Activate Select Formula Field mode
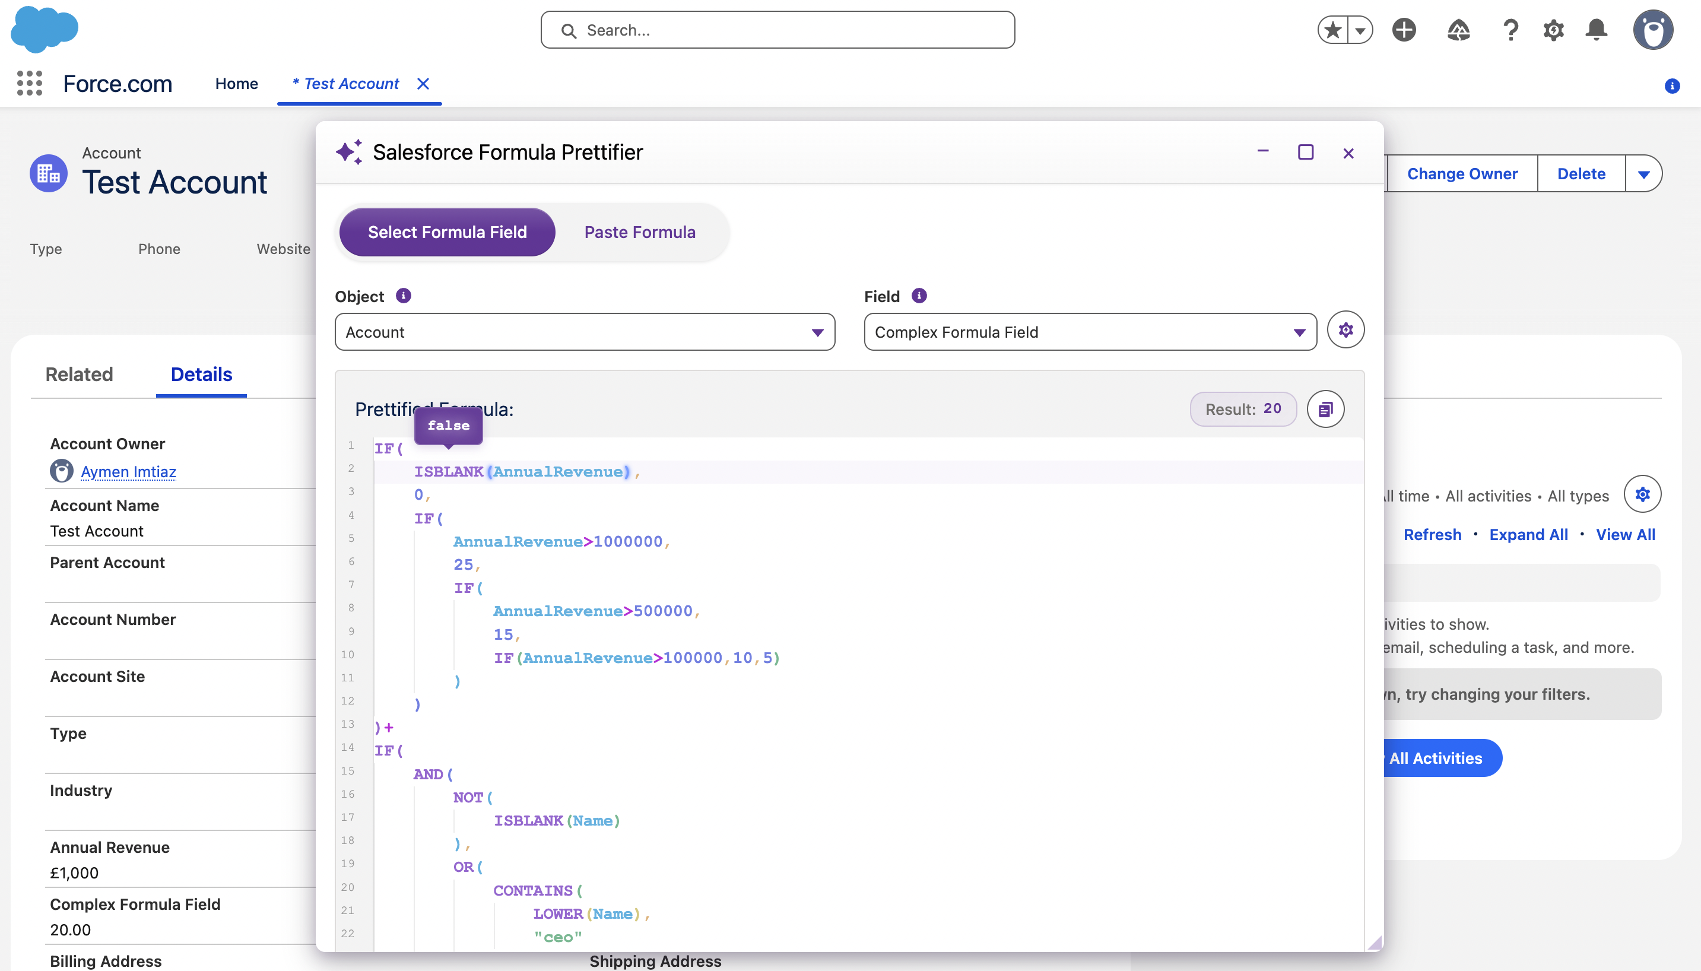 click(x=447, y=232)
